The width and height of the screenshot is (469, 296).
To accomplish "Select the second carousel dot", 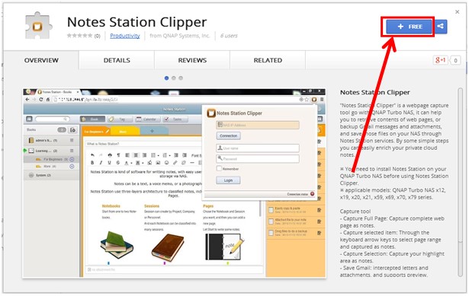I will (173, 78).
